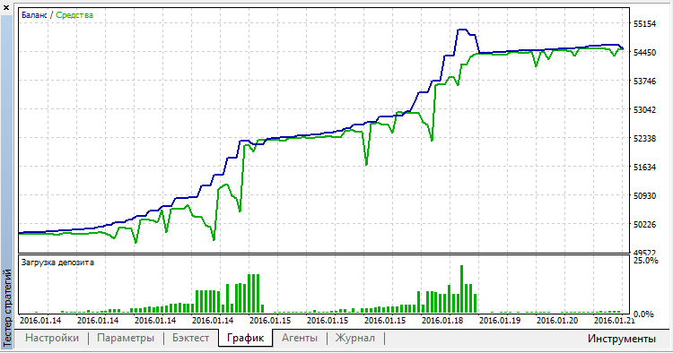Viewport: 673px width, 353px height.
Task: Open the Бэктест tab
Action: pyautogui.click(x=190, y=338)
